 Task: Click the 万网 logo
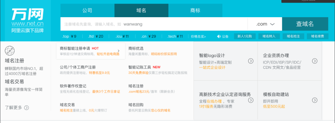(28, 14)
